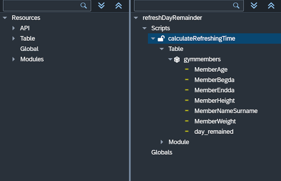Screen dimensions: 281x181
Task: Select the MemberBegda field
Action: click(x=214, y=80)
